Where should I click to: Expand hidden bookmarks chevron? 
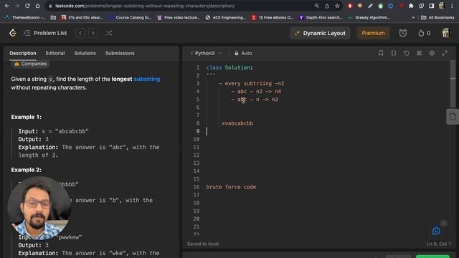[x=413, y=17]
